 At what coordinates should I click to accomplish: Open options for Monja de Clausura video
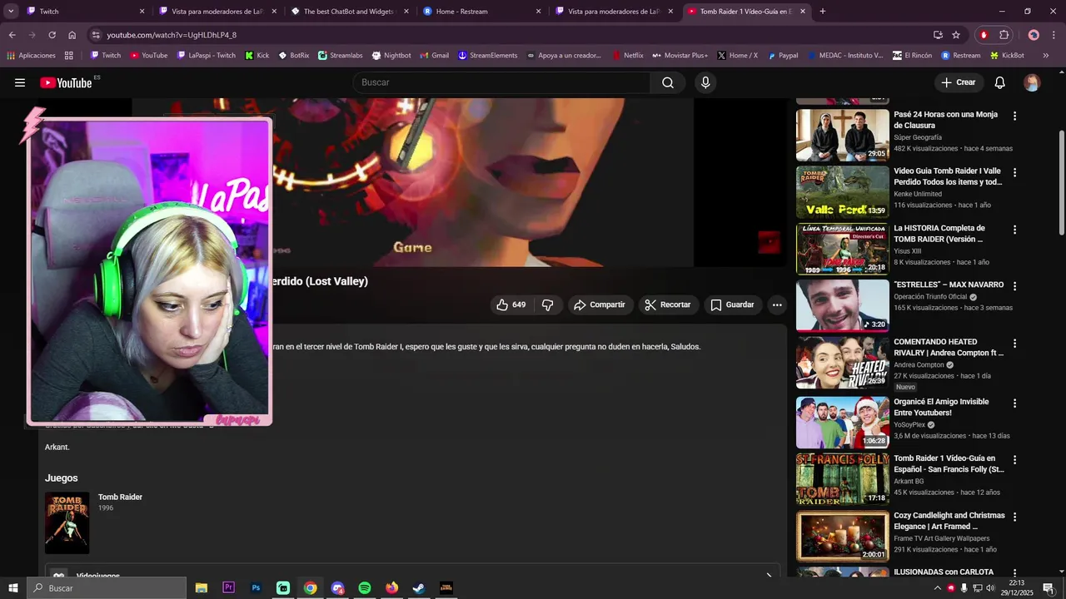click(1014, 116)
